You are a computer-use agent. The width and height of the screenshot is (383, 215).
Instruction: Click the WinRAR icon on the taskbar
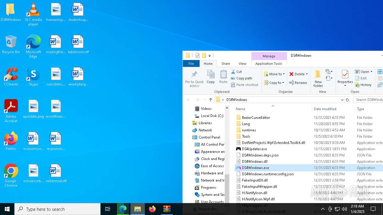[x=167, y=209]
